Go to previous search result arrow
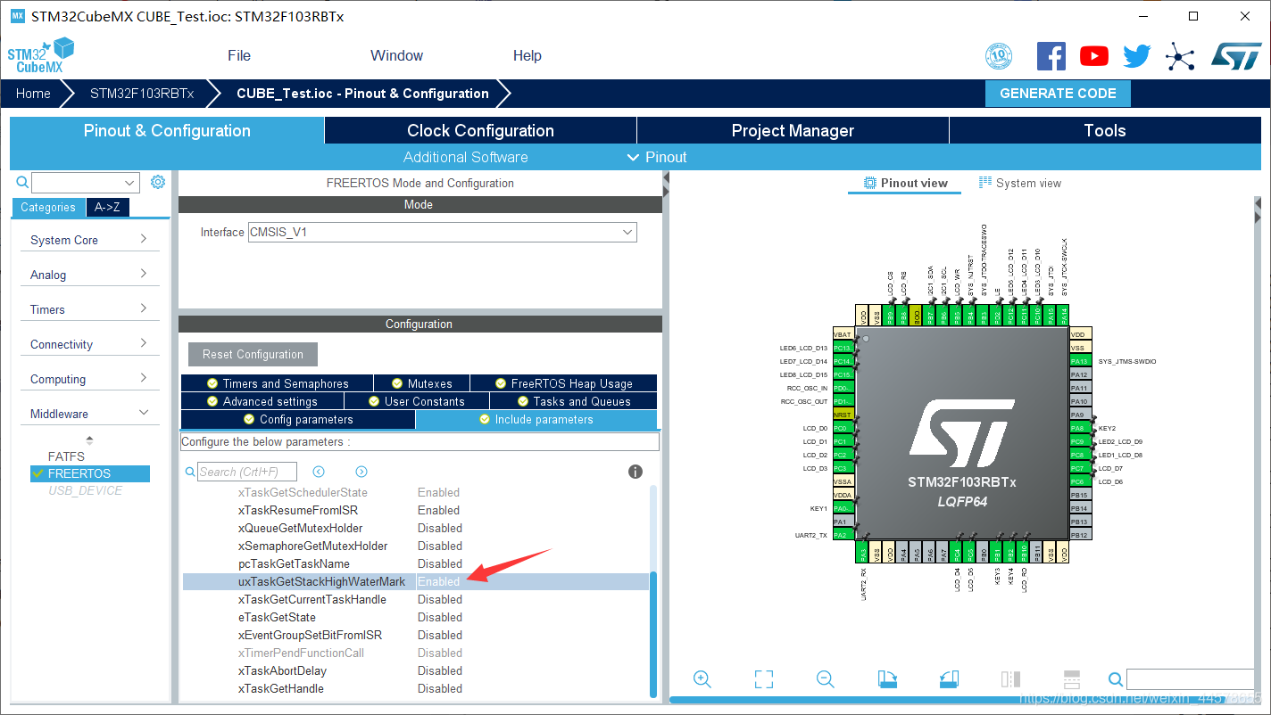 pyautogui.click(x=319, y=472)
